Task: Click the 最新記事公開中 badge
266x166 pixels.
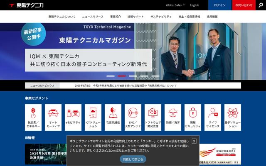Action: click(33, 34)
